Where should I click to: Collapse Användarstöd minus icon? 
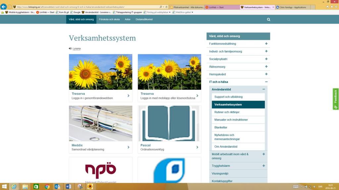[264, 89]
